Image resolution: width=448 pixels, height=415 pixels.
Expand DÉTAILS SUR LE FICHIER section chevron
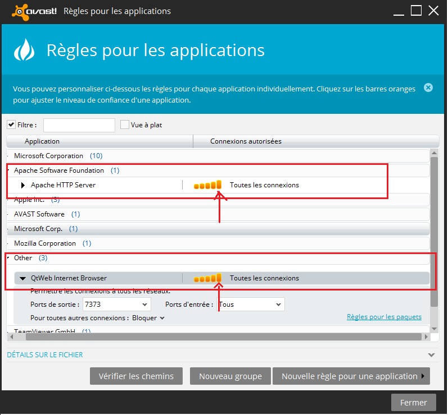pyautogui.click(x=431, y=355)
